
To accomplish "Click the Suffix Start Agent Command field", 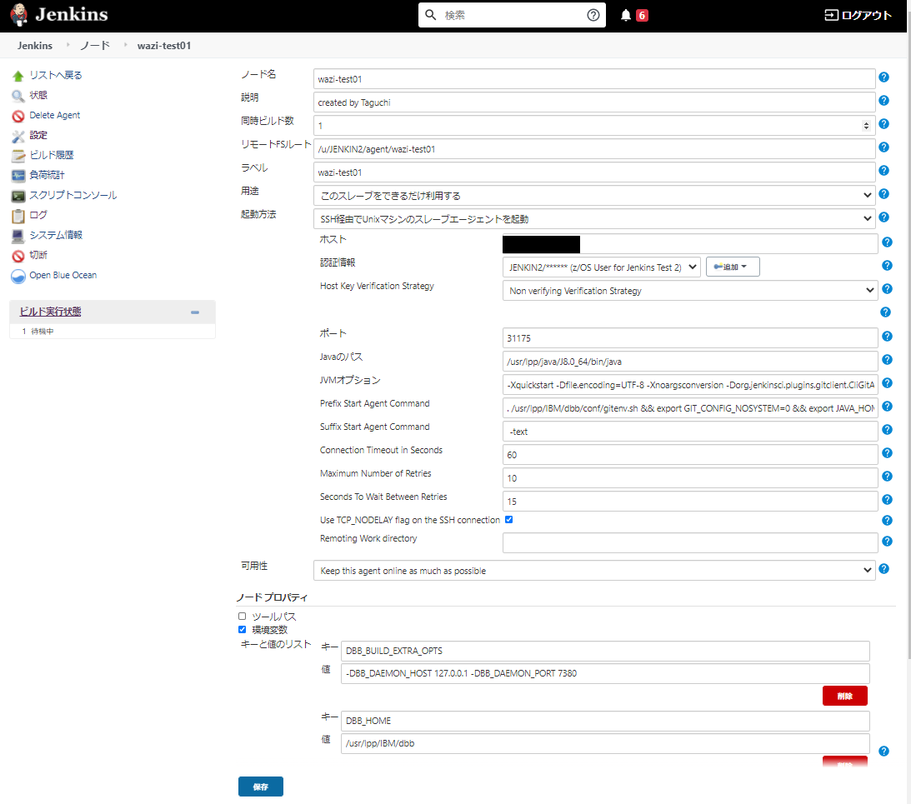I will point(689,431).
